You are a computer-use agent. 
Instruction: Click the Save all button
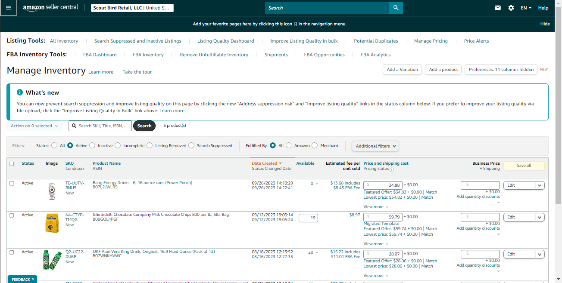pyautogui.click(x=524, y=166)
